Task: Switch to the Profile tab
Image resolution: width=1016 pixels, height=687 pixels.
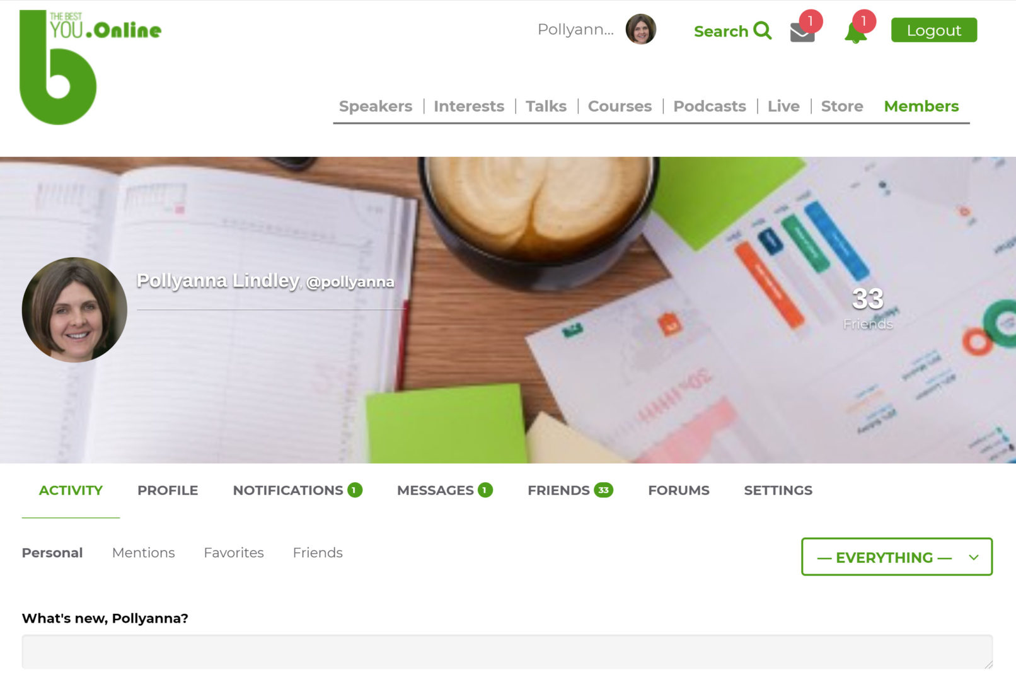Action: click(x=168, y=490)
